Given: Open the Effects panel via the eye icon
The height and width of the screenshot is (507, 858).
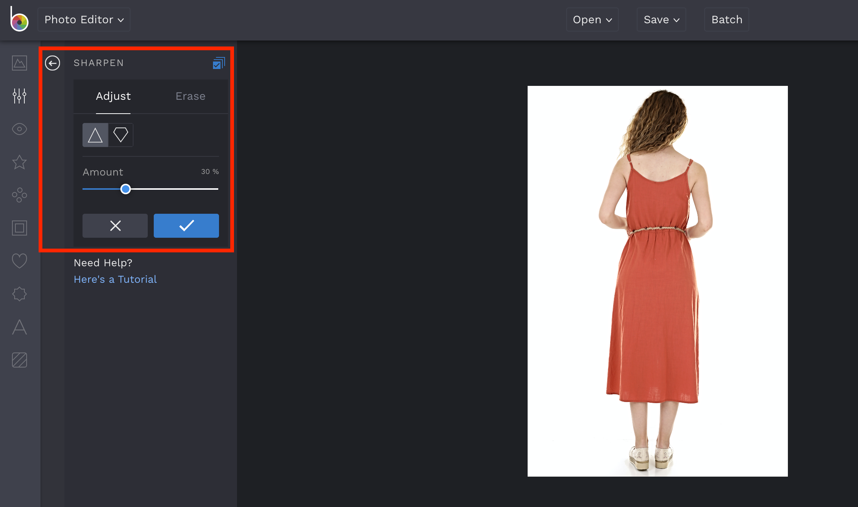Looking at the screenshot, I should [19, 129].
